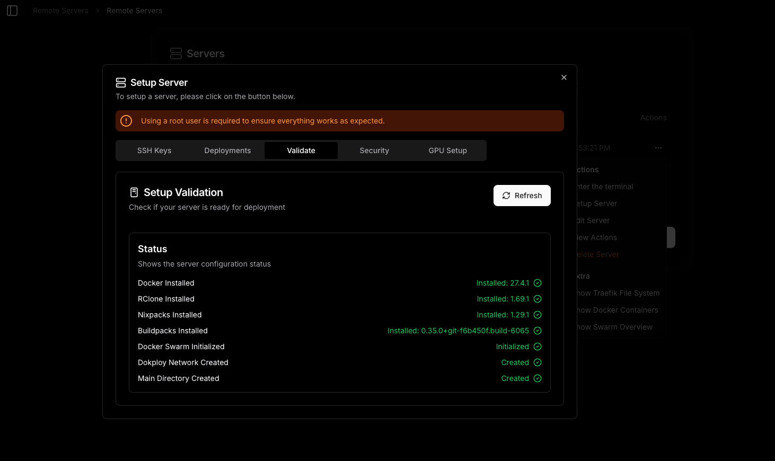Open the Security tab
This screenshot has height=461, width=775.
click(x=374, y=150)
